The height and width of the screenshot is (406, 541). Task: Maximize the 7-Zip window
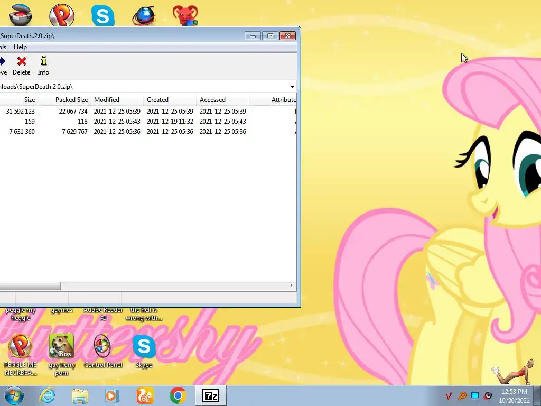tap(270, 35)
